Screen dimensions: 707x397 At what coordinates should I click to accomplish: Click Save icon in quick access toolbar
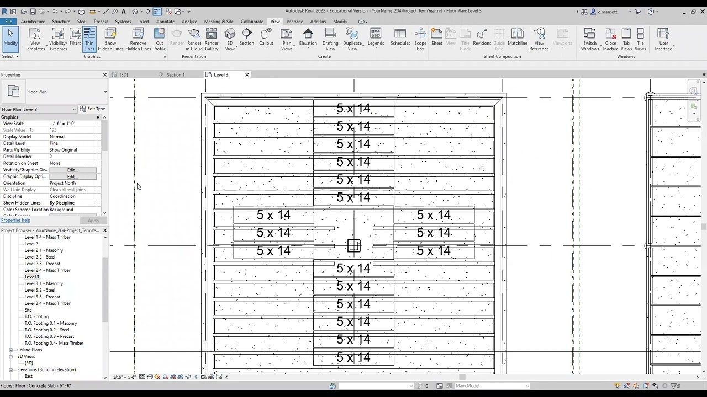point(33,11)
